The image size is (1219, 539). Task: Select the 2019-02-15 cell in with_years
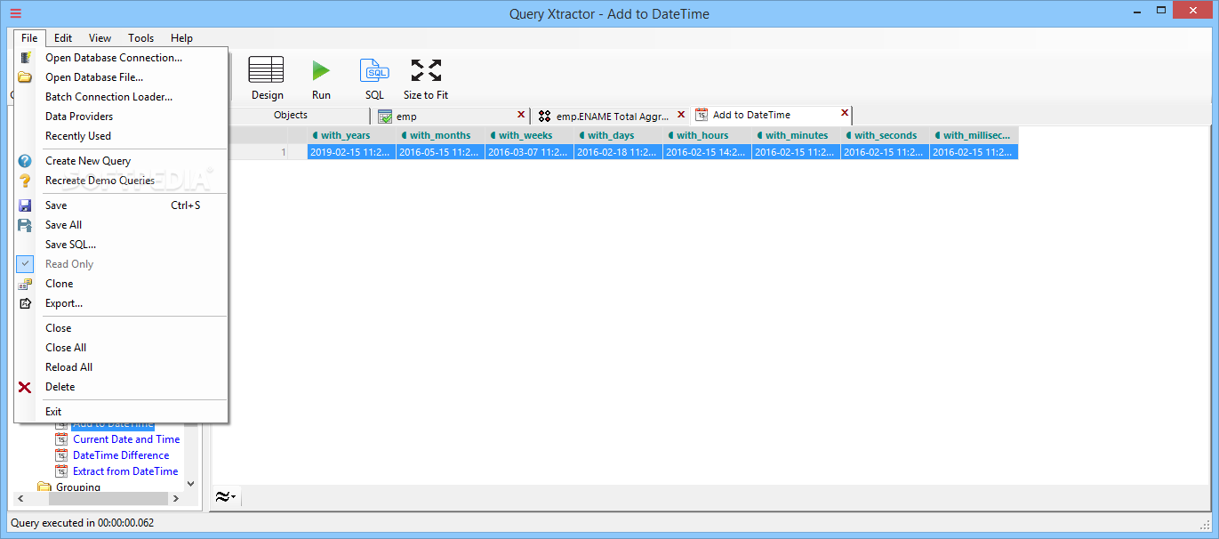coord(351,152)
